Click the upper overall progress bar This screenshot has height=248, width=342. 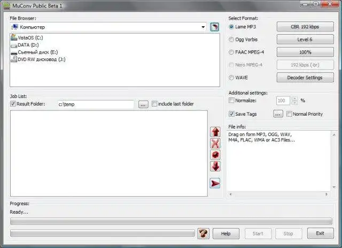tap(171, 221)
